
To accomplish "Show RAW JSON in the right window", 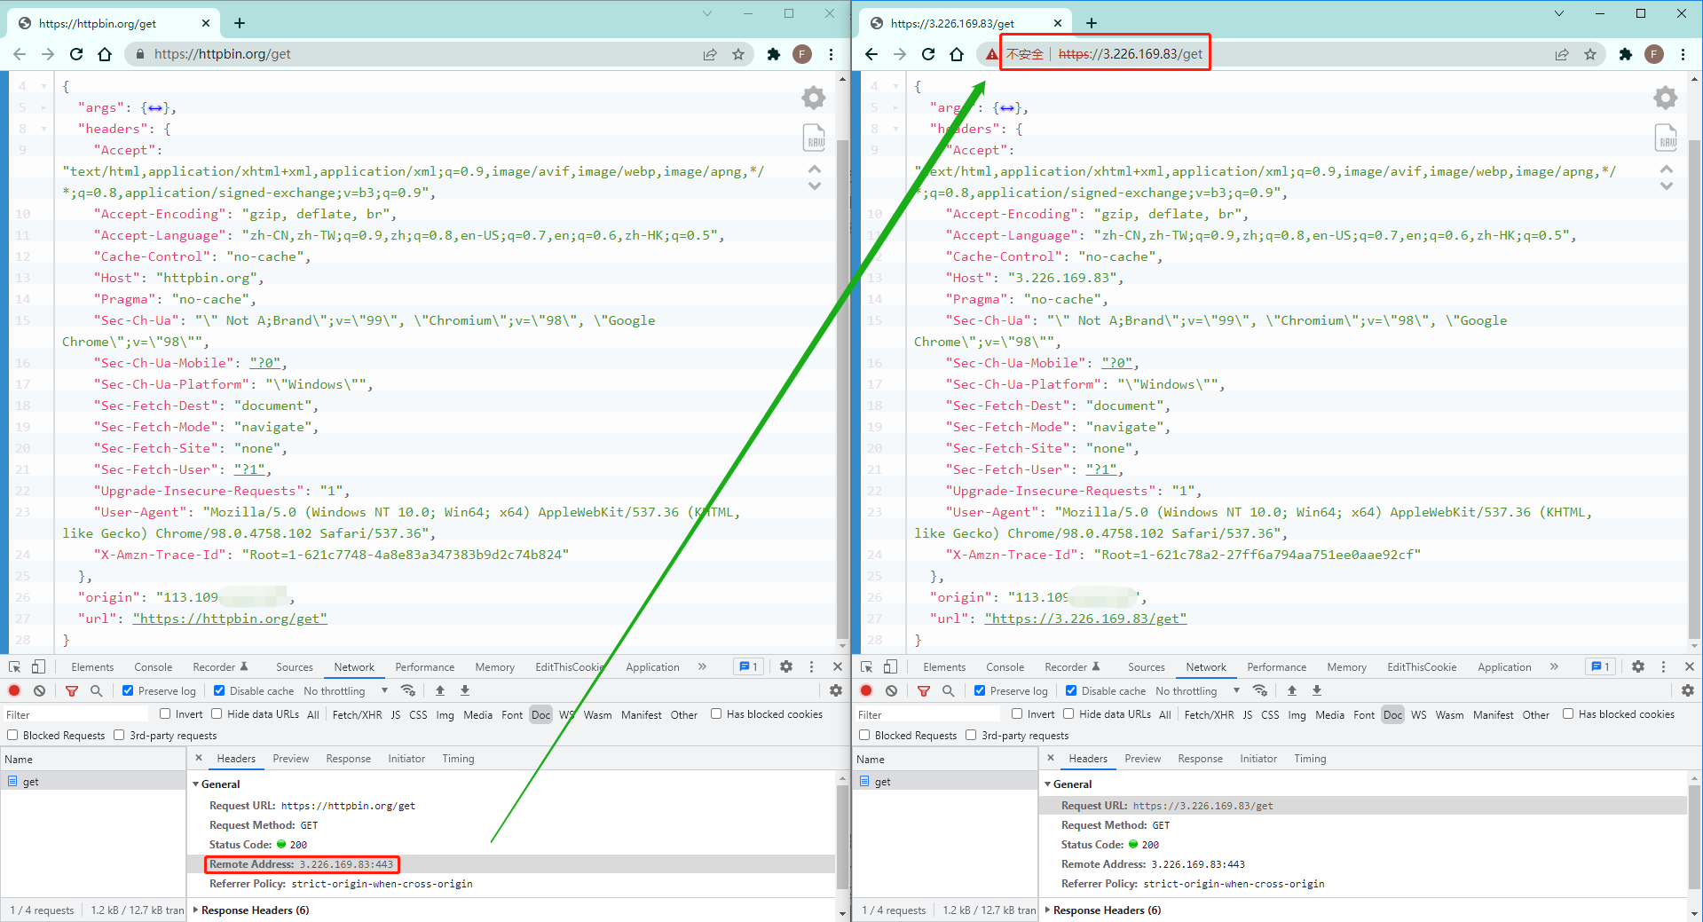I will (x=1666, y=138).
